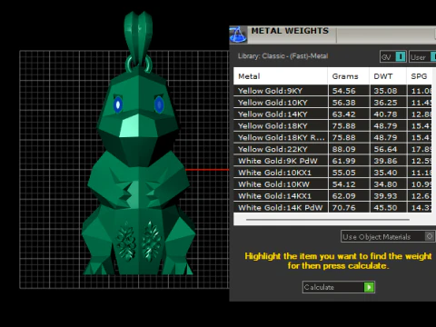Click the Grams column header
436x327 pixels.
pyautogui.click(x=349, y=76)
